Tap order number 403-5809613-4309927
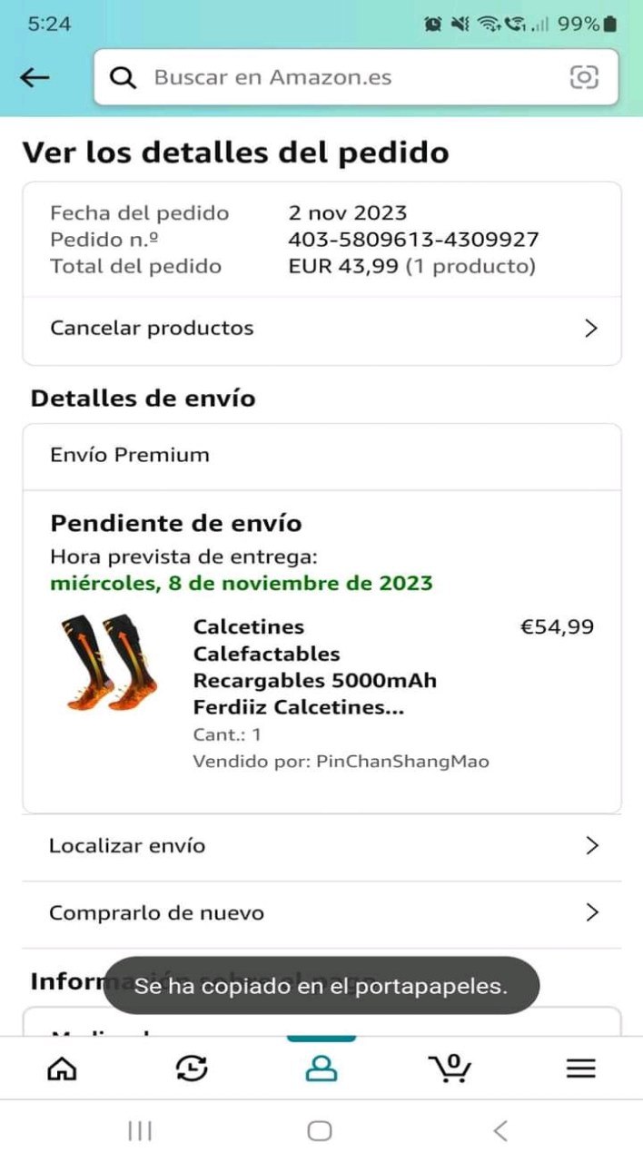 pos(413,240)
